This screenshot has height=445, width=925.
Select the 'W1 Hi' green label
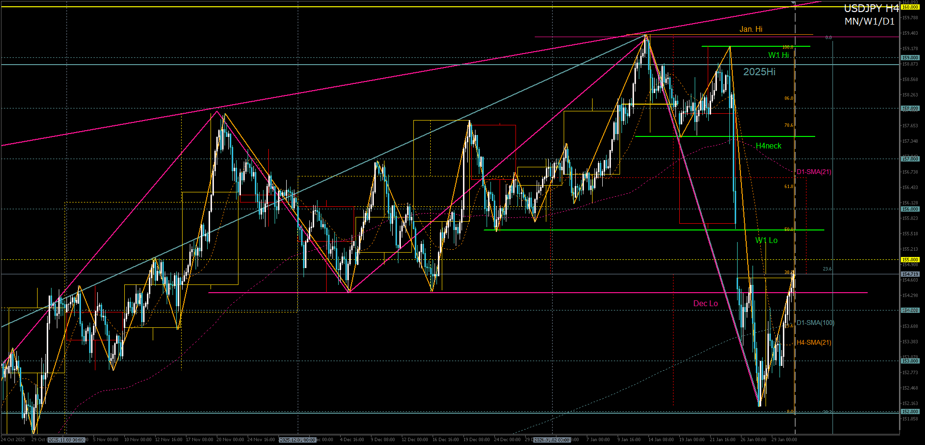tap(778, 55)
